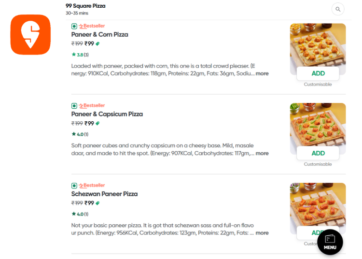Open the Paneer & Corn Pizza photo

tap(318, 44)
